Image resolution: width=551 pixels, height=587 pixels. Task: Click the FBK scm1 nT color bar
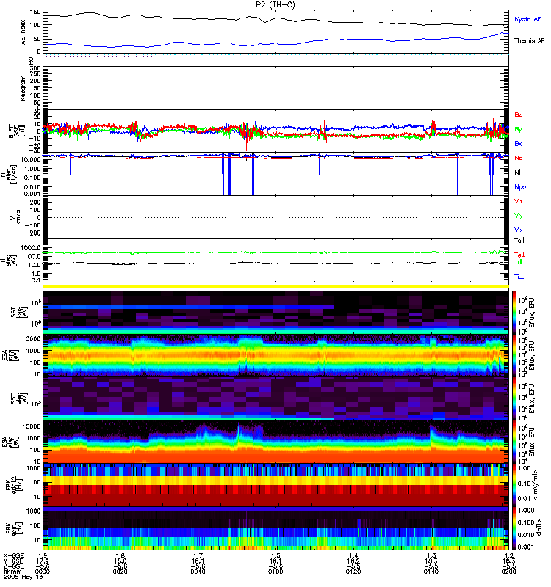pos(514,528)
